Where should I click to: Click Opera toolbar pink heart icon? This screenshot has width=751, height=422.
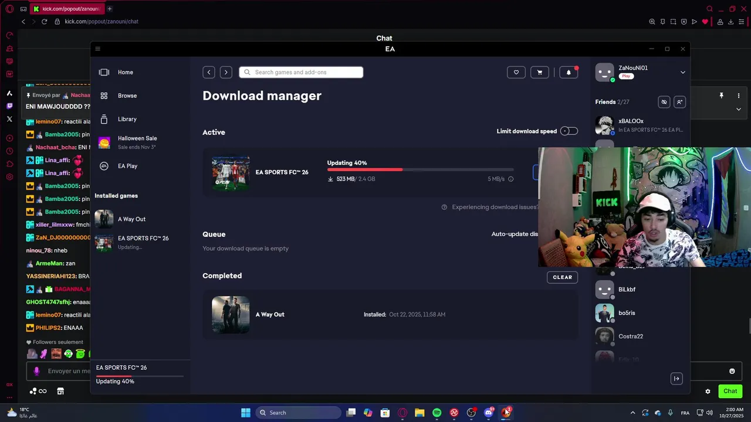(705, 22)
